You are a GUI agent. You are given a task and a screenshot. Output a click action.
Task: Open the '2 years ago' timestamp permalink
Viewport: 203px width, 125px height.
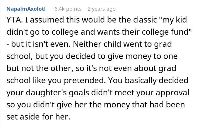point(101,9)
